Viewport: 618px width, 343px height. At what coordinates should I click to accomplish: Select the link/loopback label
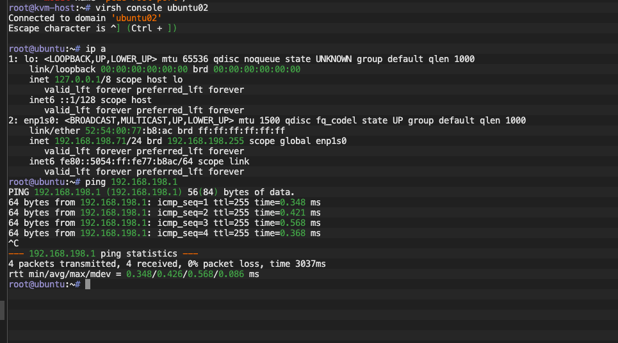pos(62,70)
